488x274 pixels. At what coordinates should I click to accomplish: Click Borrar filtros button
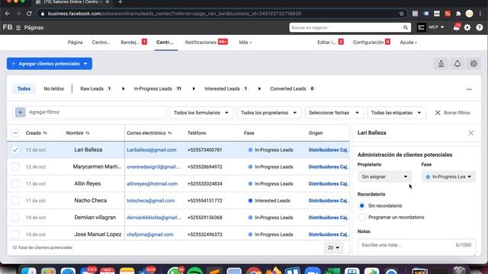coord(452,113)
